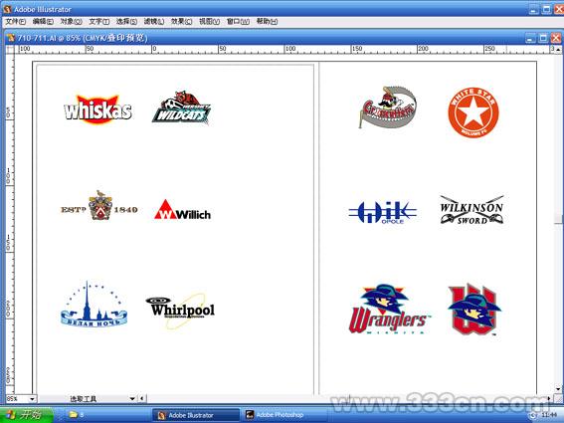Open the 选择(S) menu

click(126, 22)
